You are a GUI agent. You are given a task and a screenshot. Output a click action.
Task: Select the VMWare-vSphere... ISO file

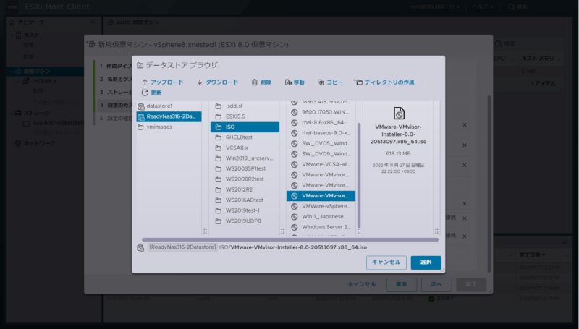coord(321,206)
